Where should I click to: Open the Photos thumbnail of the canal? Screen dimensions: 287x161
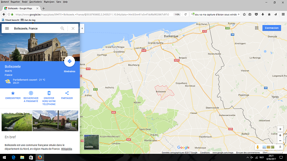(17, 121)
